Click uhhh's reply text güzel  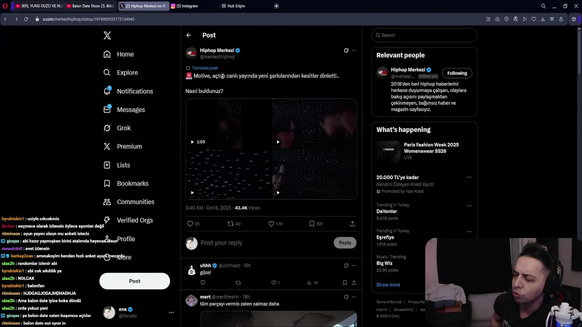coord(206,272)
